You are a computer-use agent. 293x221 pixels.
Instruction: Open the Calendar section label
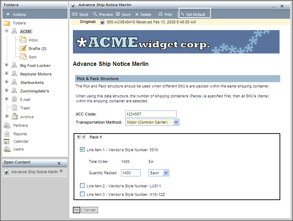[21, 141]
